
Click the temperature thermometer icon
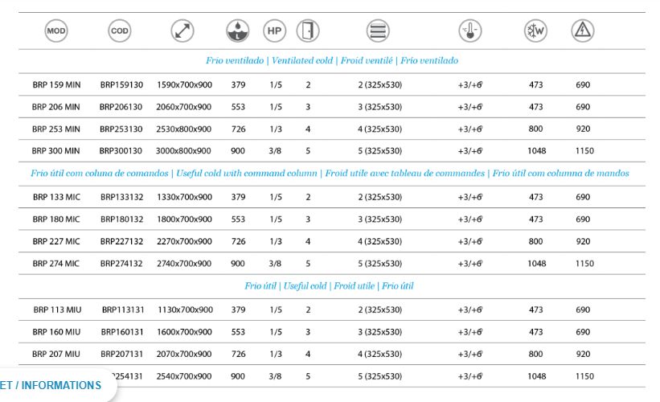click(470, 31)
